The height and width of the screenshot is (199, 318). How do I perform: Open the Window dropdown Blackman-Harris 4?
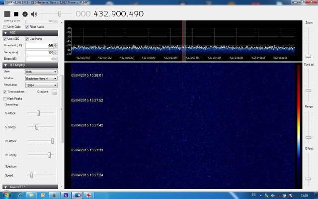click(x=41, y=78)
